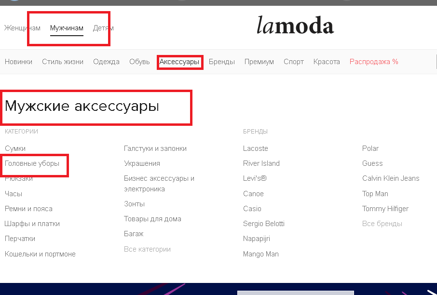This screenshot has height=295, width=437.
Task: Open the Sergio Belotti brand link
Action: tap(264, 224)
